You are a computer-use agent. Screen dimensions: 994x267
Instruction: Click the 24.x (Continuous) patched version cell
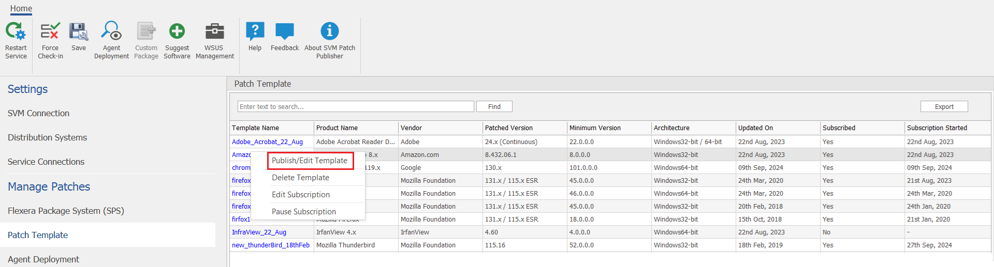(x=524, y=142)
